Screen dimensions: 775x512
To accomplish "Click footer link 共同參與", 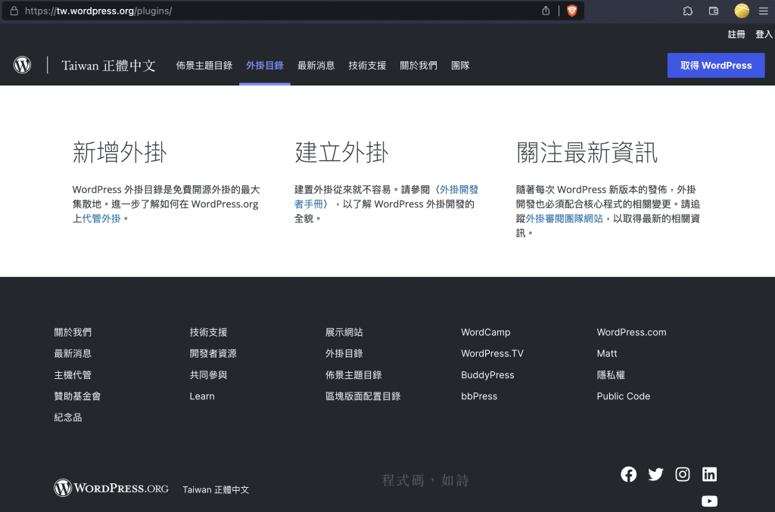I will 208,375.
